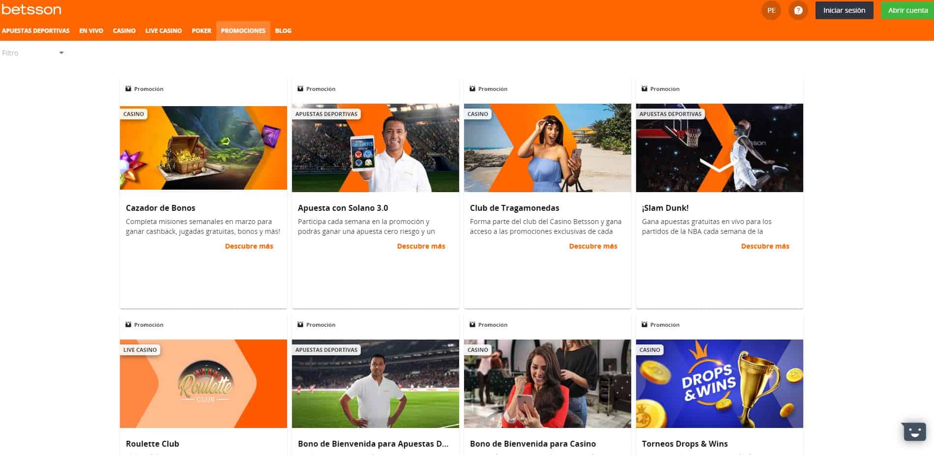Click CASINO tag on Club de Tragamonedas
This screenshot has width=934, height=455.
click(478, 114)
